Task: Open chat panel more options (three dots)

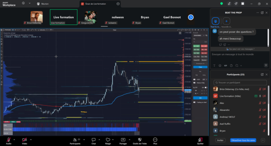Action: (x=258, y=13)
